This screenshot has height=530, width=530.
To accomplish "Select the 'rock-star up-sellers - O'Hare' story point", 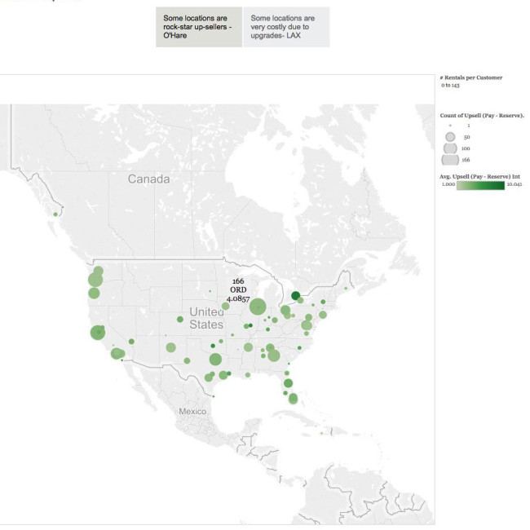I will [199, 27].
